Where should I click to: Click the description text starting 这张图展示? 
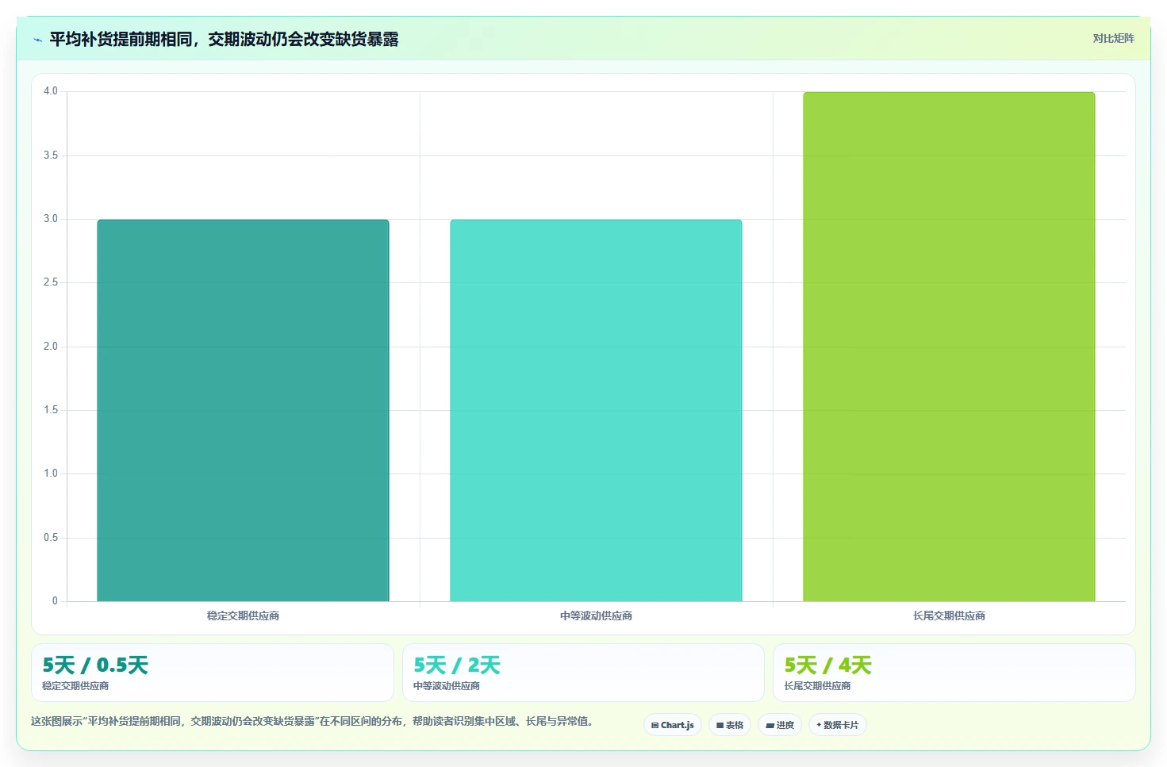click(x=312, y=721)
